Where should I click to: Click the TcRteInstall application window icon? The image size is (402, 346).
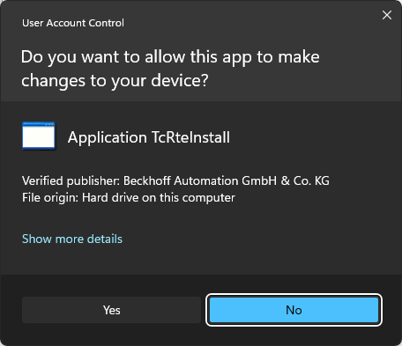point(39,136)
